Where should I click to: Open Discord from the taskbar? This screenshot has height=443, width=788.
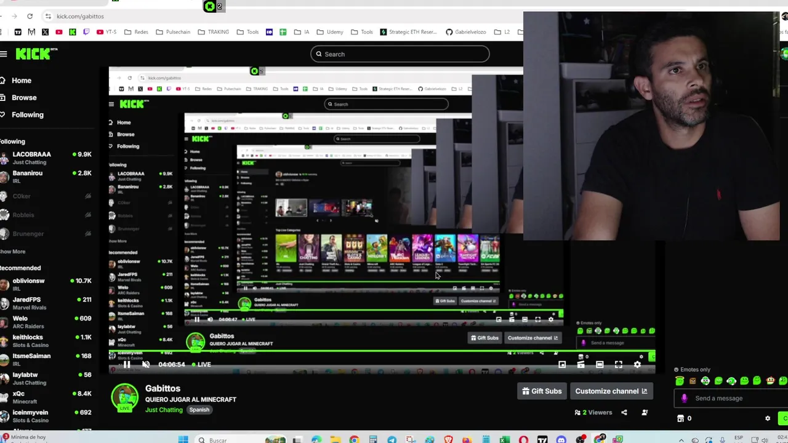tap(561, 439)
